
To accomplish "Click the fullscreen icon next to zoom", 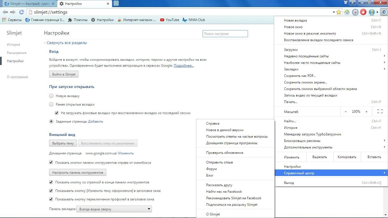I will [x=380, y=112].
